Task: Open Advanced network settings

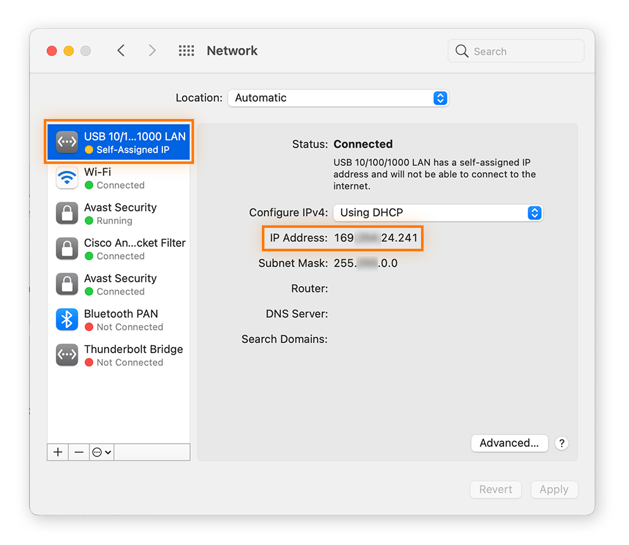Action: (509, 443)
